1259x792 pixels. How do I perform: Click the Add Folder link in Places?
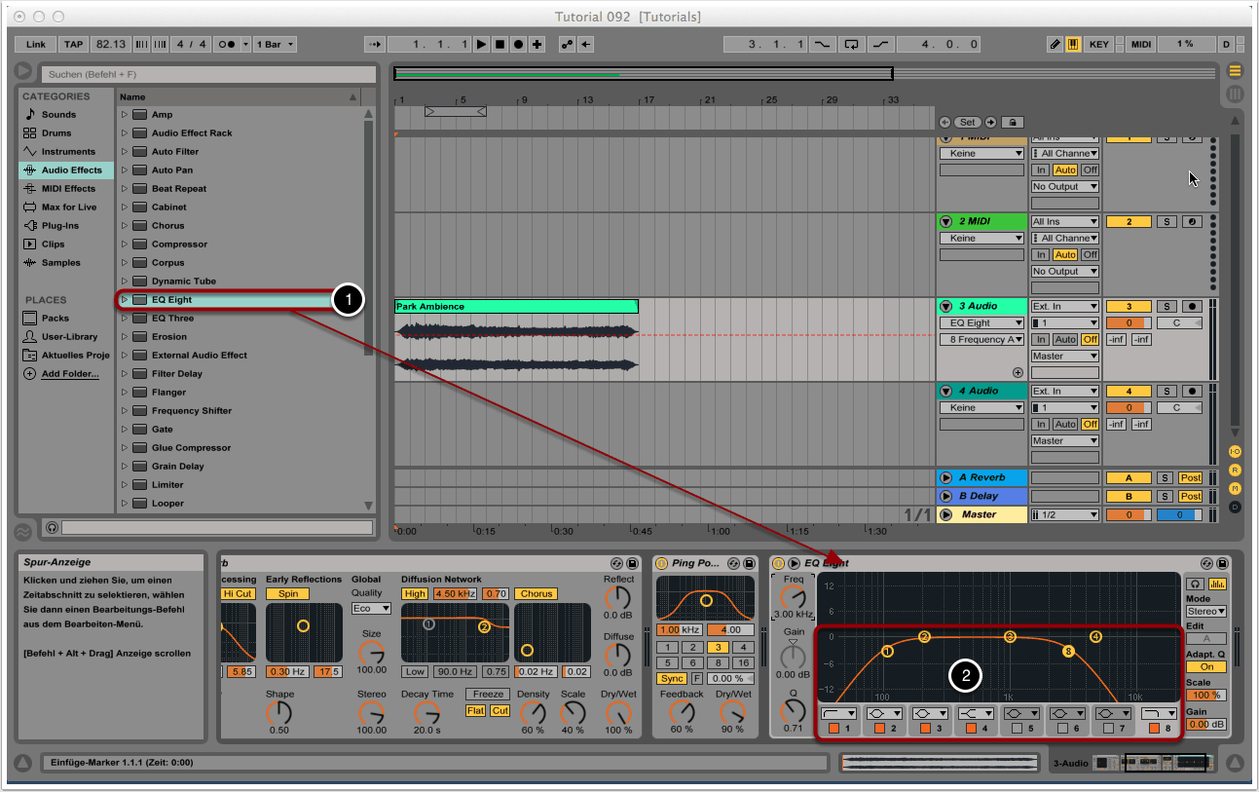[69, 374]
